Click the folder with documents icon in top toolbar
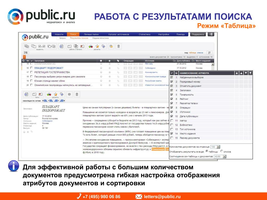267x200 pixels. coord(76,46)
